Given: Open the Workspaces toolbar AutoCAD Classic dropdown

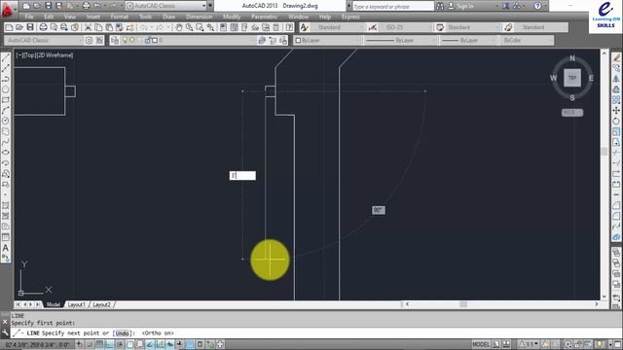Looking at the screenshot, I should pyautogui.click(x=44, y=41).
